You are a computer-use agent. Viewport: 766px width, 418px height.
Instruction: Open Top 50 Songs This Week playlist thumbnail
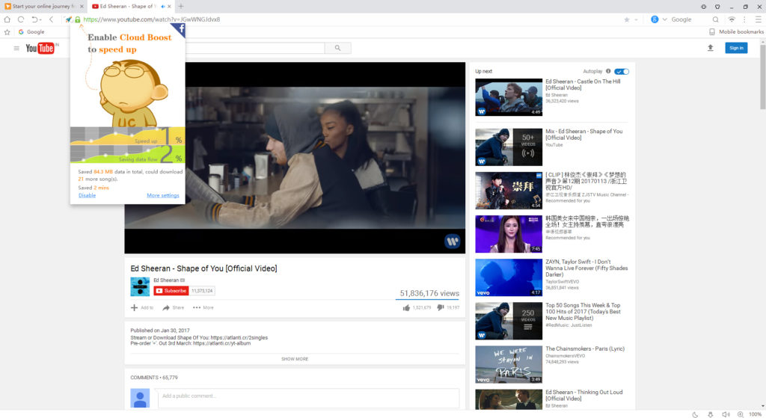pos(509,321)
